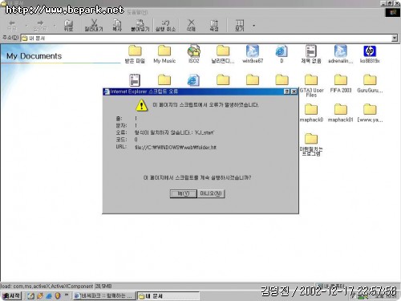Select the adrenalin... file icon
The height and width of the screenshot is (301, 401).
pos(341,54)
